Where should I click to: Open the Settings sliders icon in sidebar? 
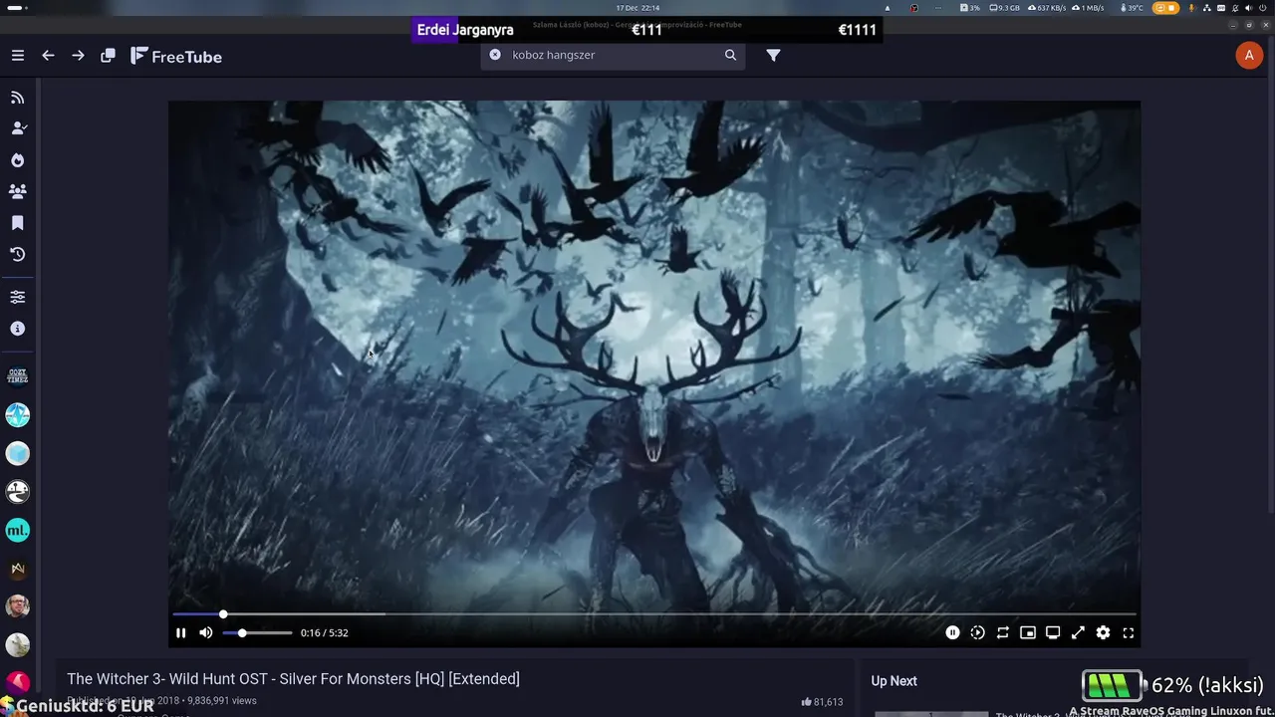[x=18, y=297]
